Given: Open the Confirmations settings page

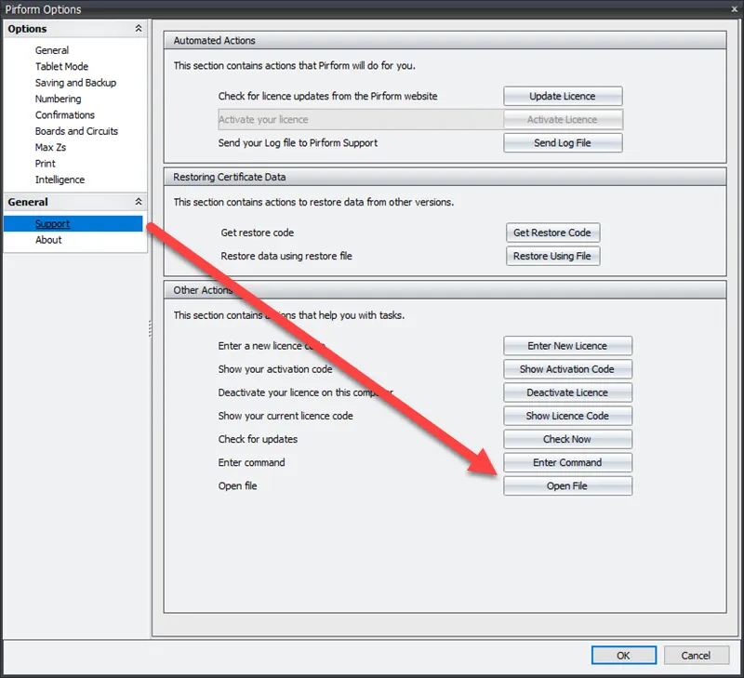Looking at the screenshot, I should coord(65,114).
